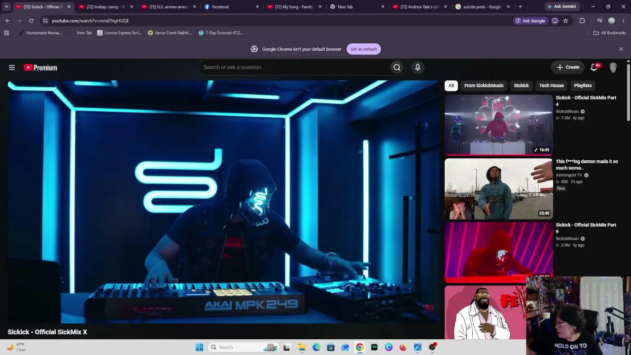Image resolution: width=631 pixels, height=355 pixels.
Task: Open the Create dropdown button
Action: tap(568, 68)
